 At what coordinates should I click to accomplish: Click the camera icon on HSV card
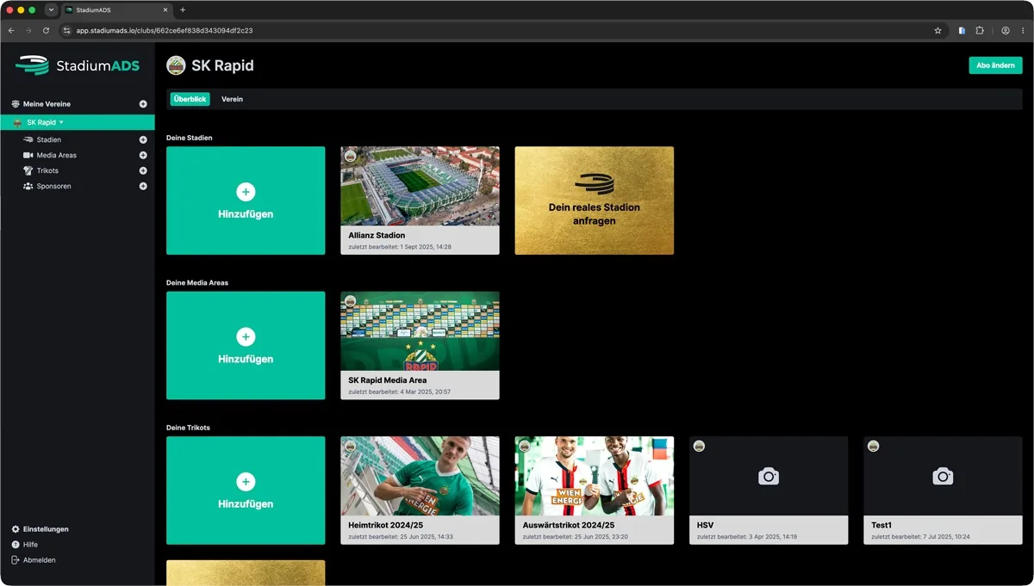tap(769, 476)
